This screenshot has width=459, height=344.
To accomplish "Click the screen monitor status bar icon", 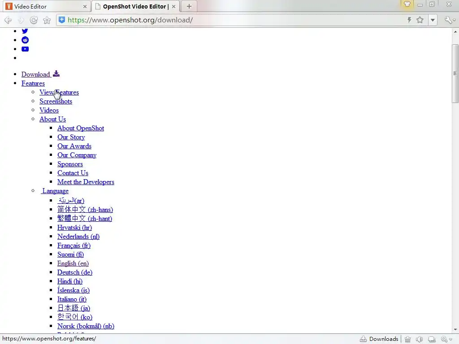I will 432,339.
